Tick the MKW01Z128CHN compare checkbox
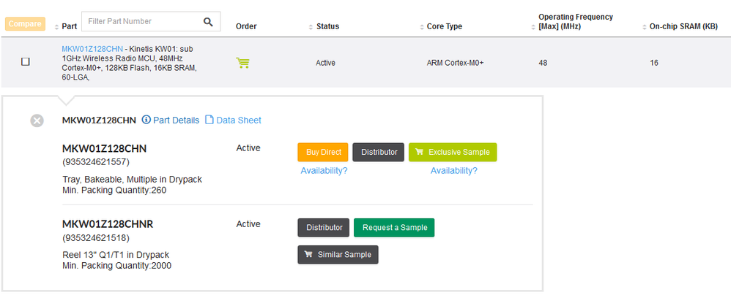The width and height of the screenshot is (731, 295). (x=25, y=63)
